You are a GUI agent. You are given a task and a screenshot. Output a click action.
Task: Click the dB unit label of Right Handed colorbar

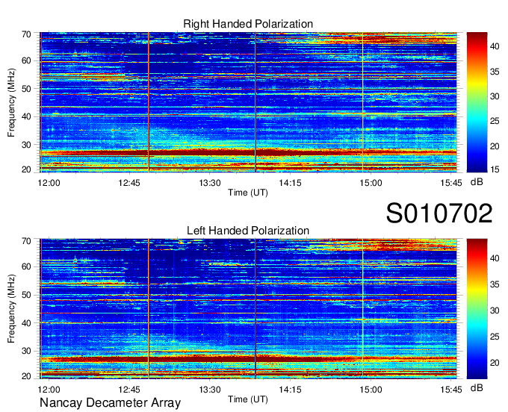click(x=477, y=182)
